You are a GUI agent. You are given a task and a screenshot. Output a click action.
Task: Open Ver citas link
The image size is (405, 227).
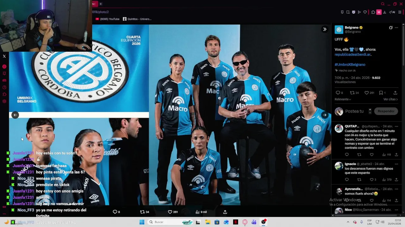click(x=390, y=99)
